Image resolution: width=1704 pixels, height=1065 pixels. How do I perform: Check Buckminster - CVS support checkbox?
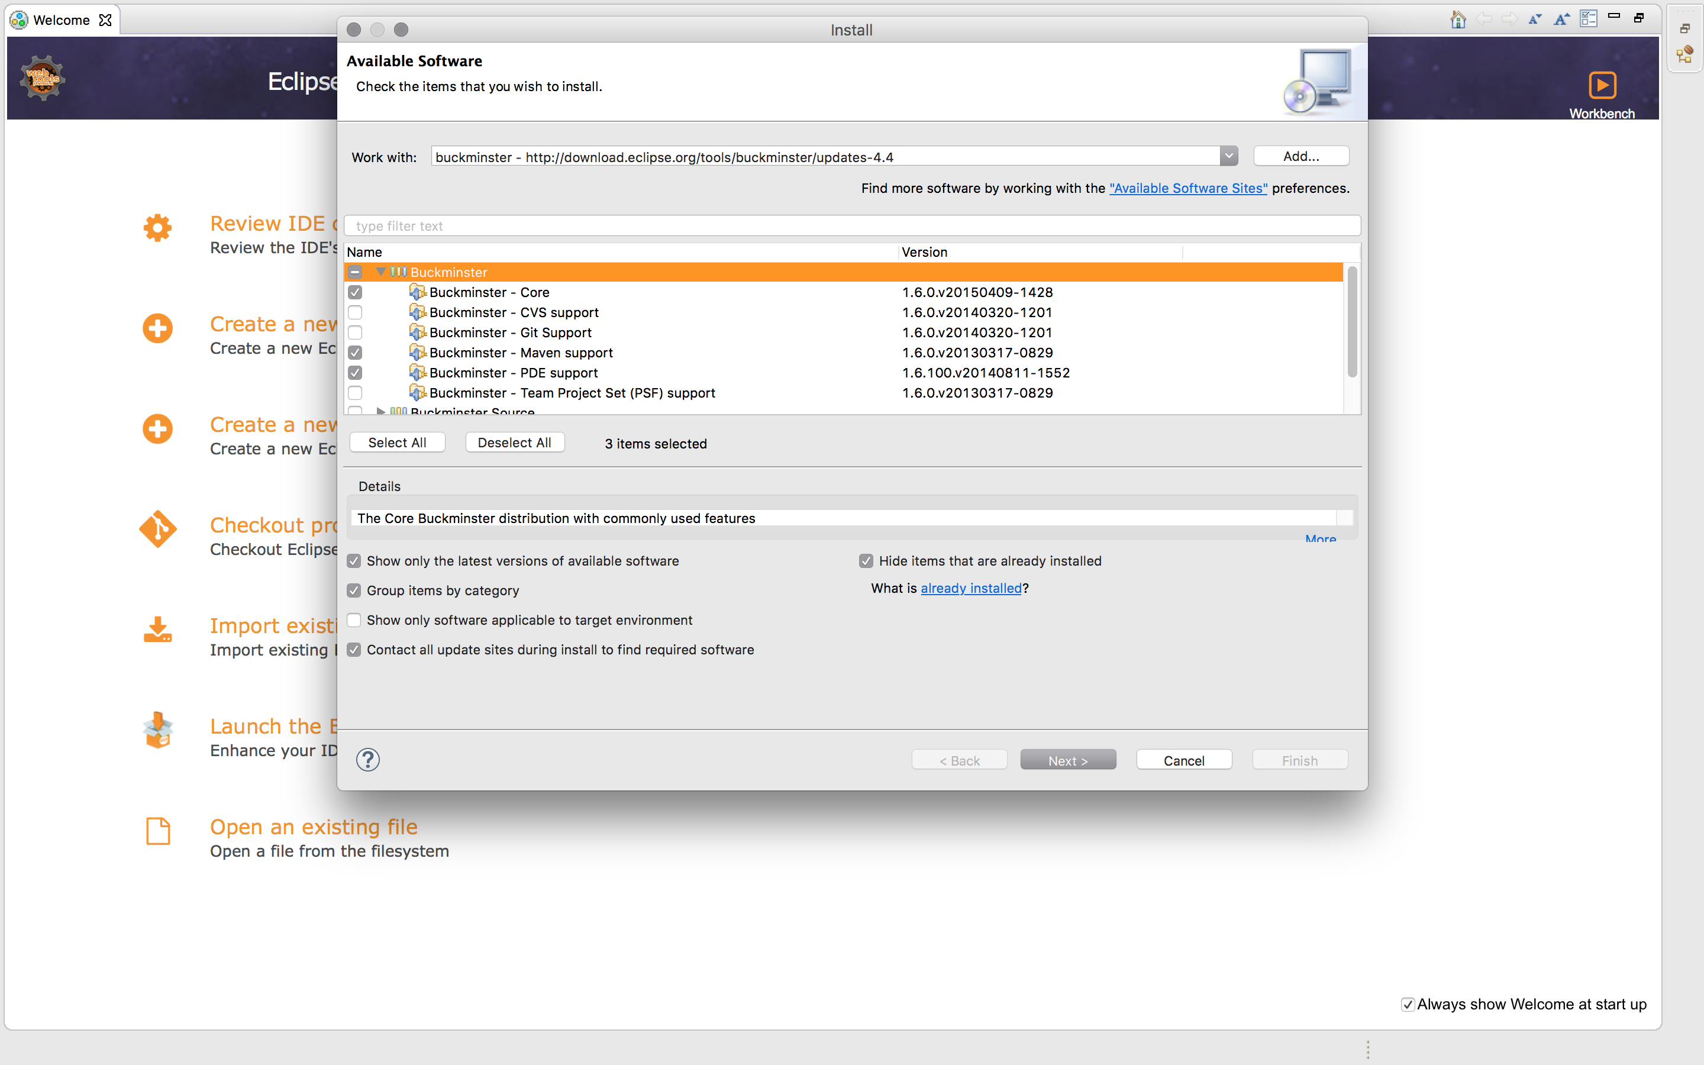[355, 312]
